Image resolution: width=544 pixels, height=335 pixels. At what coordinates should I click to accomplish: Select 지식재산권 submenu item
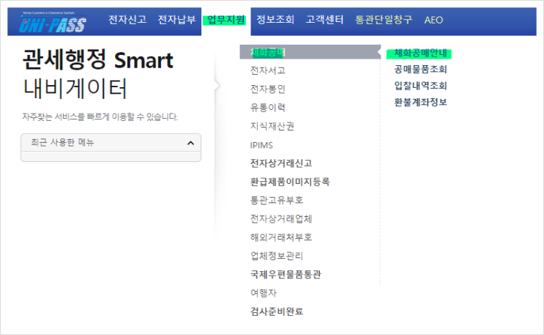(272, 126)
